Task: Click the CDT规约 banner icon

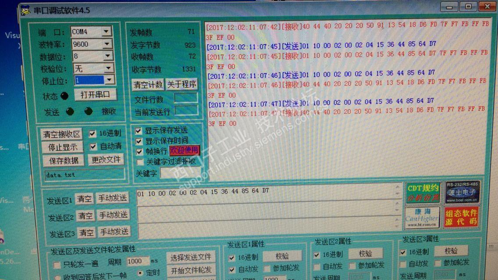Action: (423, 192)
